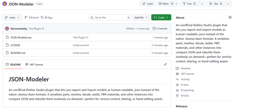Click the book icon in README tab

(x=7, y=64)
